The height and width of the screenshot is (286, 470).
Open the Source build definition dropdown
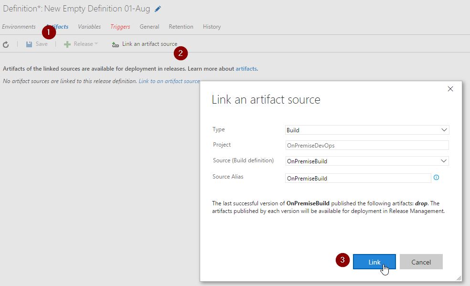(443, 161)
